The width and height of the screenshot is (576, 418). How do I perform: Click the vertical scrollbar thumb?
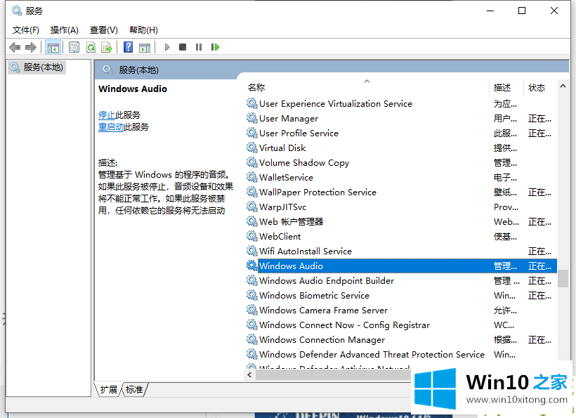coord(563,279)
